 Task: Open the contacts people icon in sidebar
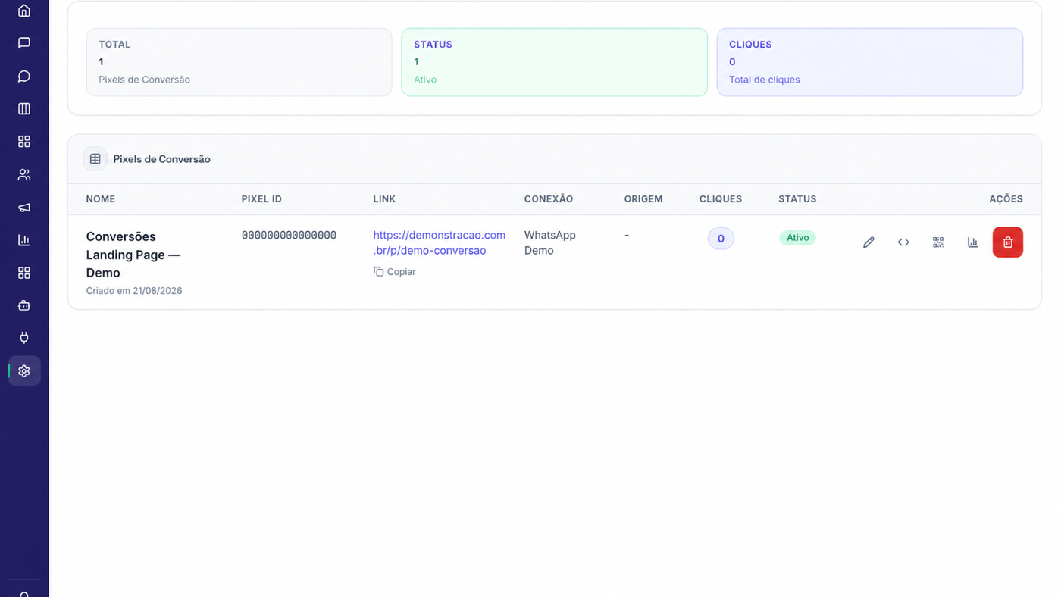(x=24, y=174)
